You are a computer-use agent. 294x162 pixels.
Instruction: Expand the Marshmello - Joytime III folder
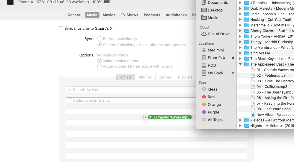tap(240, 25)
